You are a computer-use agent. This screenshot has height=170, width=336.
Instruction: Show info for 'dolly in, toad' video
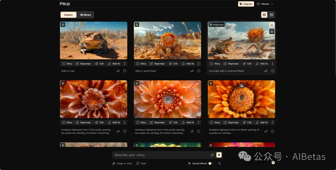pyautogui.click(x=124, y=71)
